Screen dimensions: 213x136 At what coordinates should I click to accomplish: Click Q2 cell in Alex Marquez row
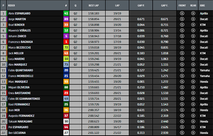pos(75,65)
